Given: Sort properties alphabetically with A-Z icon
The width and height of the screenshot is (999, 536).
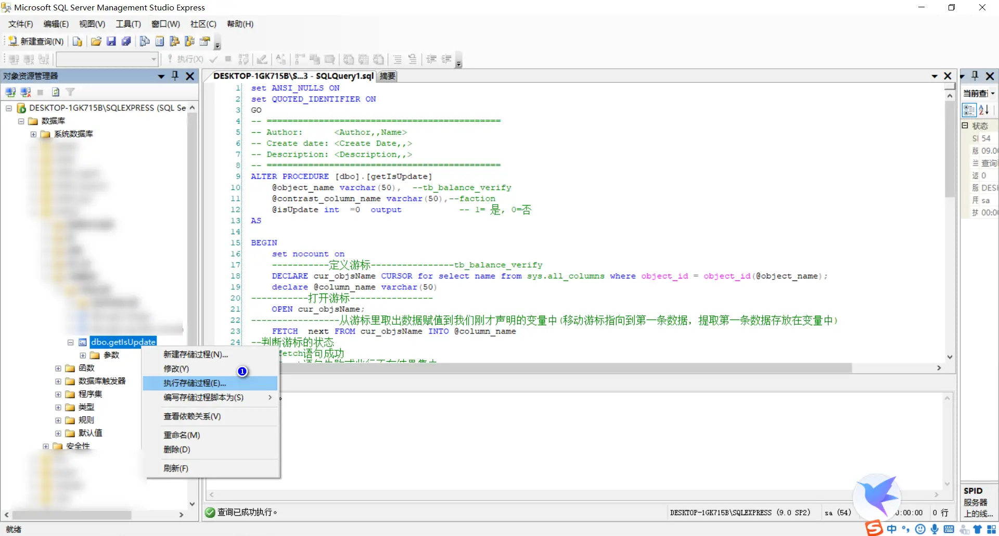Looking at the screenshot, I should (x=983, y=110).
